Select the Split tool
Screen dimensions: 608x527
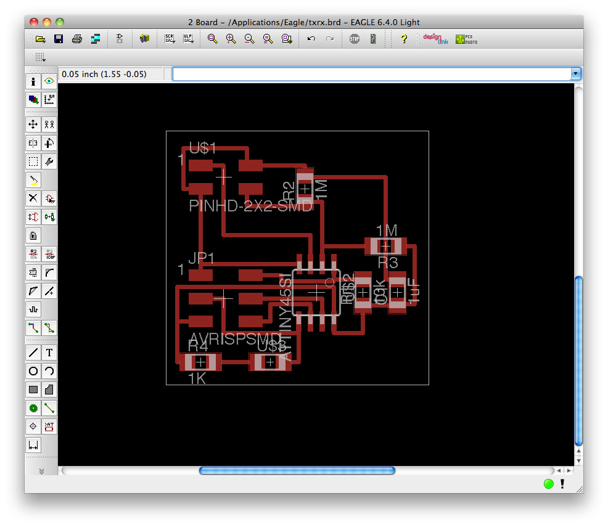point(33,291)
